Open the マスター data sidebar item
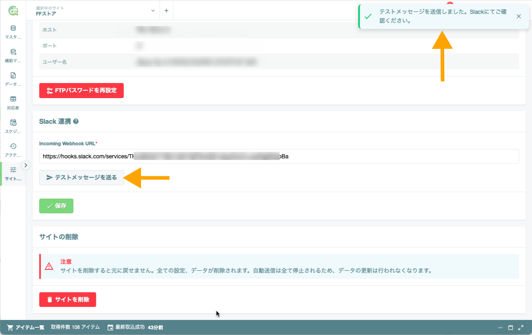The height and width of the screenshot is (335, 532). [13, 32]
